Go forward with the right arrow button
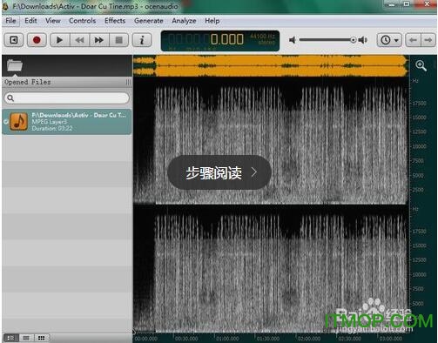 [x=428, y=40]
